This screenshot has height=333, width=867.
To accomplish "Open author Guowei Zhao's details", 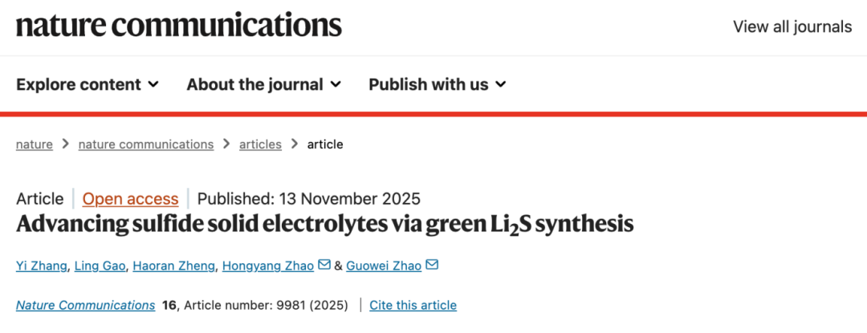I will point(384,266).
